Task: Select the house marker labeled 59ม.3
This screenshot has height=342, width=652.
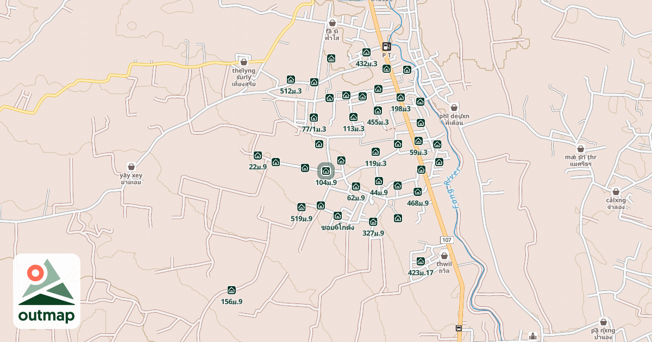Action: click(x=418, y=141)
